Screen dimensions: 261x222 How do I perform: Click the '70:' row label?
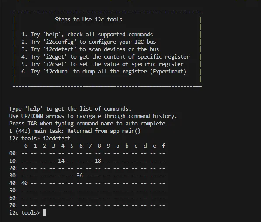pos(14,205)
